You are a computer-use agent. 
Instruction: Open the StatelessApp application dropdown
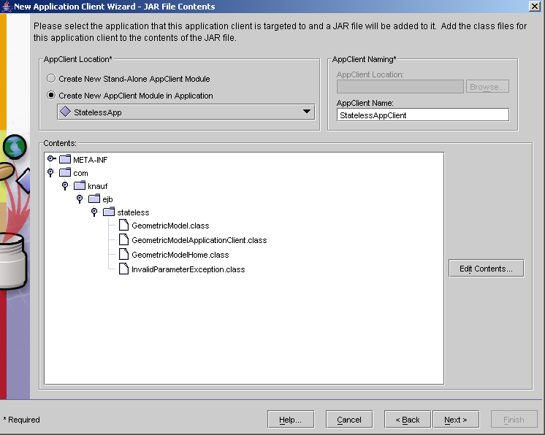click(186, 112)
